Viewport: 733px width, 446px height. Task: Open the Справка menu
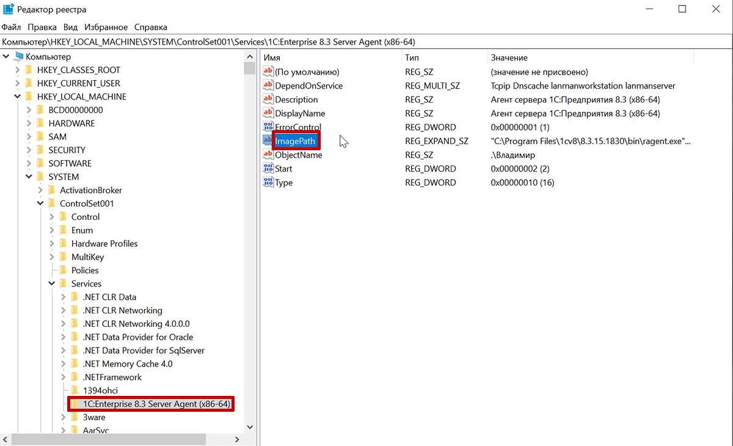(151, 27)
